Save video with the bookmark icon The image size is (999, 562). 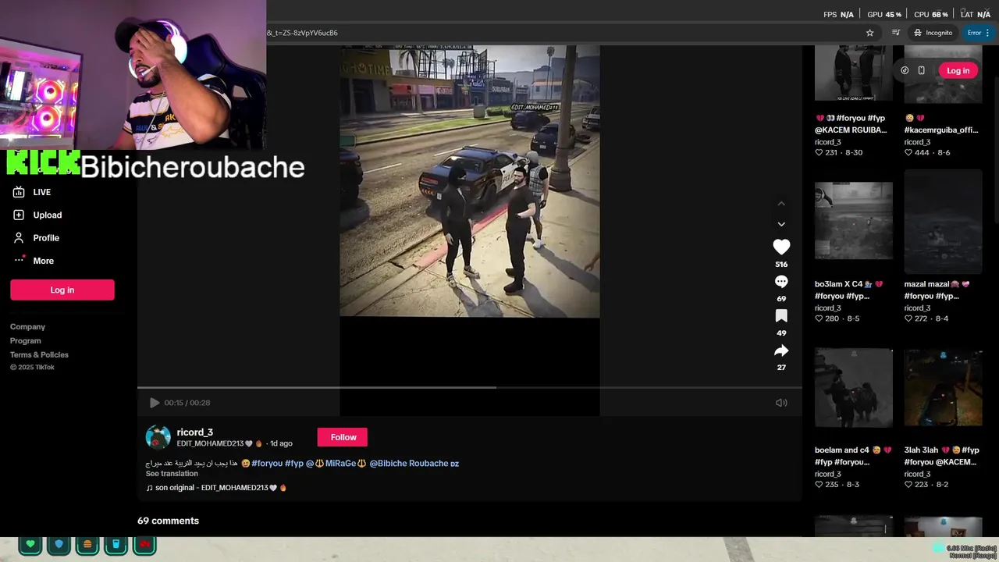781,316
